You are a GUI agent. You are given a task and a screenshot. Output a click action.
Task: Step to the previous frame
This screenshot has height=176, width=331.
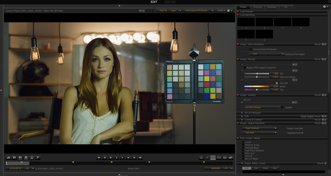tap(105, 158)
